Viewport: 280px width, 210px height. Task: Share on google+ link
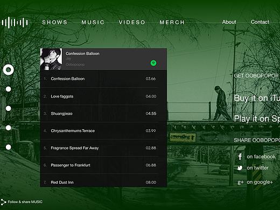click(x=260, y=182)
